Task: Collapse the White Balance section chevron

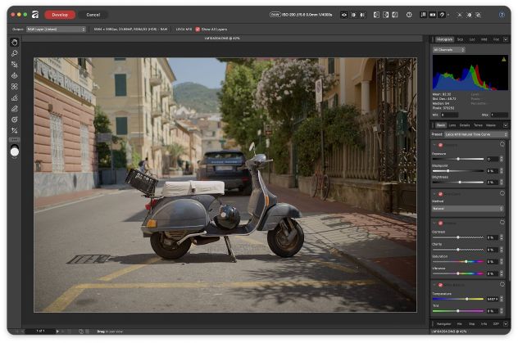Action: tap(434, 285)
